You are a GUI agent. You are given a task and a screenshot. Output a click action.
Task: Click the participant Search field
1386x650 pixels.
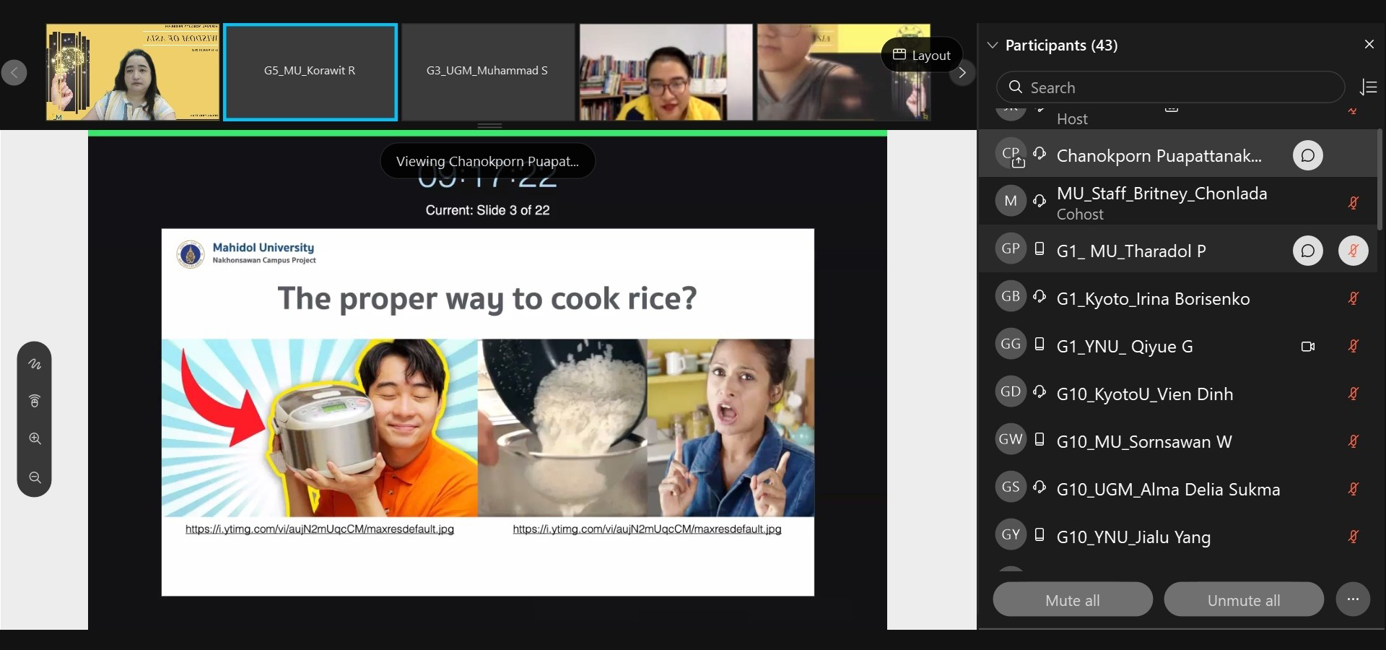(x=1169, y=87)
